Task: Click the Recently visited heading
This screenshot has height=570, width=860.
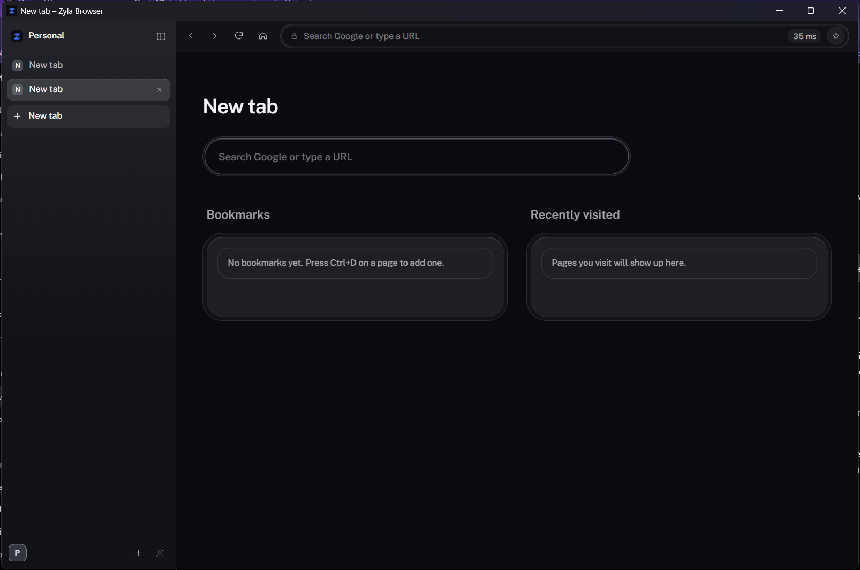Action: click(575, 214)
